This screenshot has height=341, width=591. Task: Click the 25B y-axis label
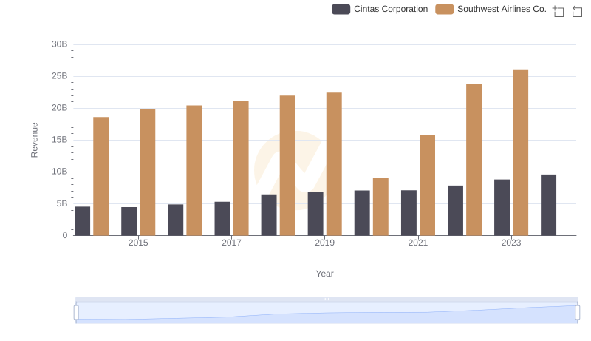[x=60, y=76]
